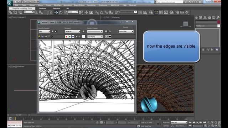Viewport: 228px width, 128px height.
Task: Open the reference coordinate system View dropdown
Action: coord(73,12)
